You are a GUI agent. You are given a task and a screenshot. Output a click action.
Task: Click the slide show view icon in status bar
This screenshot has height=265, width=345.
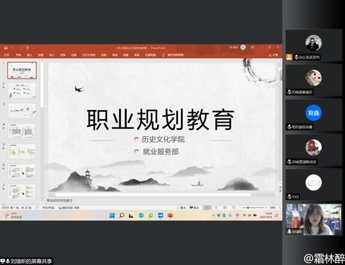point(234,208)
